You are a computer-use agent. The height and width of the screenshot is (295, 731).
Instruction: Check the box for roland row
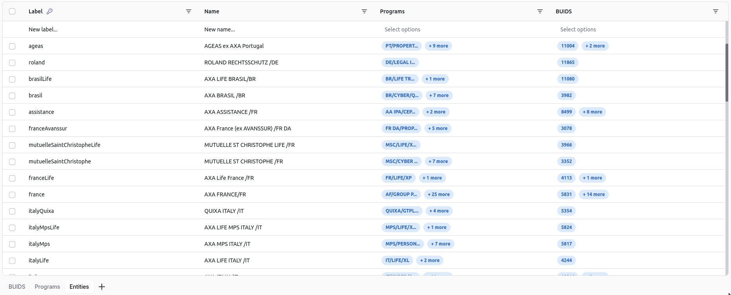(x=12, y=63)
